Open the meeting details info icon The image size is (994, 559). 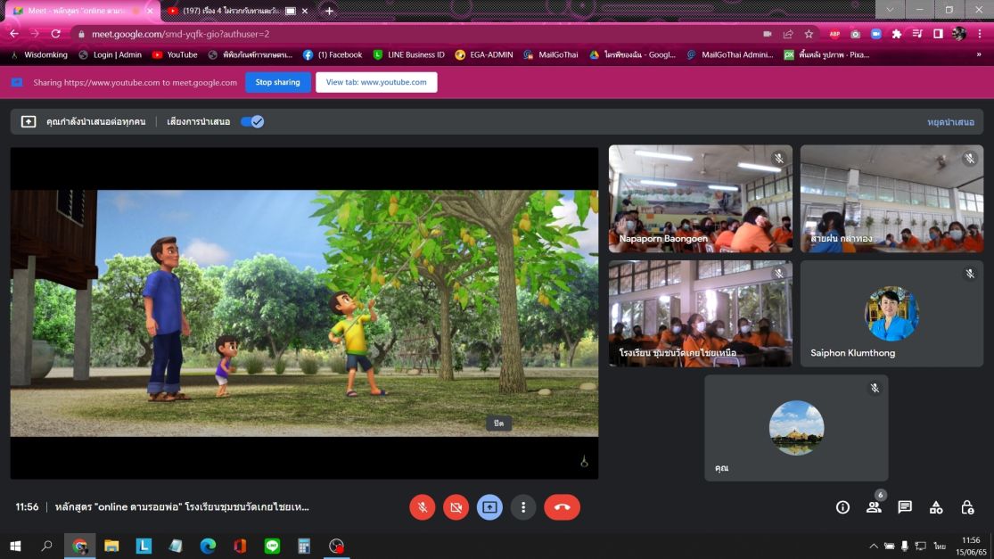point(842,507)
